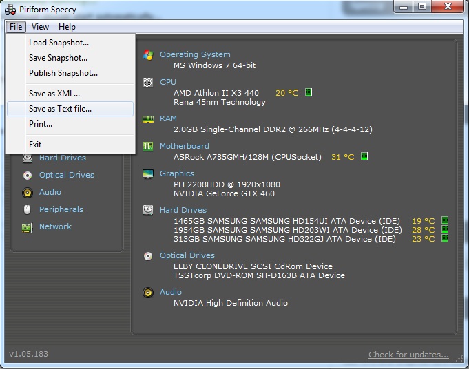Click the Audio speaker icon in summary
This screenshot has width=469, height=369.
pyautogui.click(x=148, y=293)
